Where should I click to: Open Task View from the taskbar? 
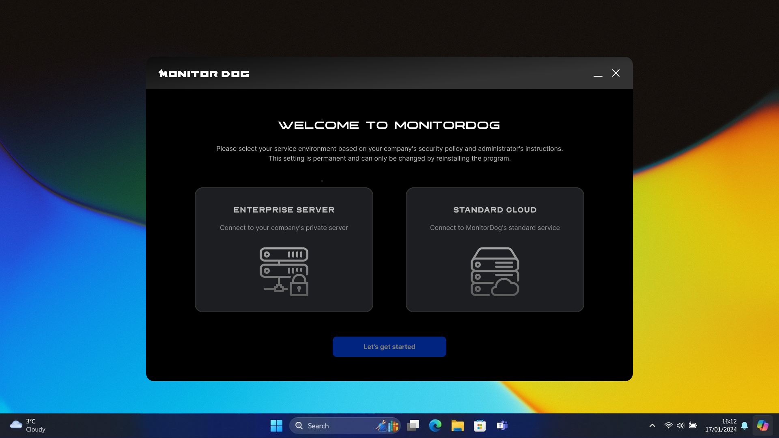click(x=413, y=425)
